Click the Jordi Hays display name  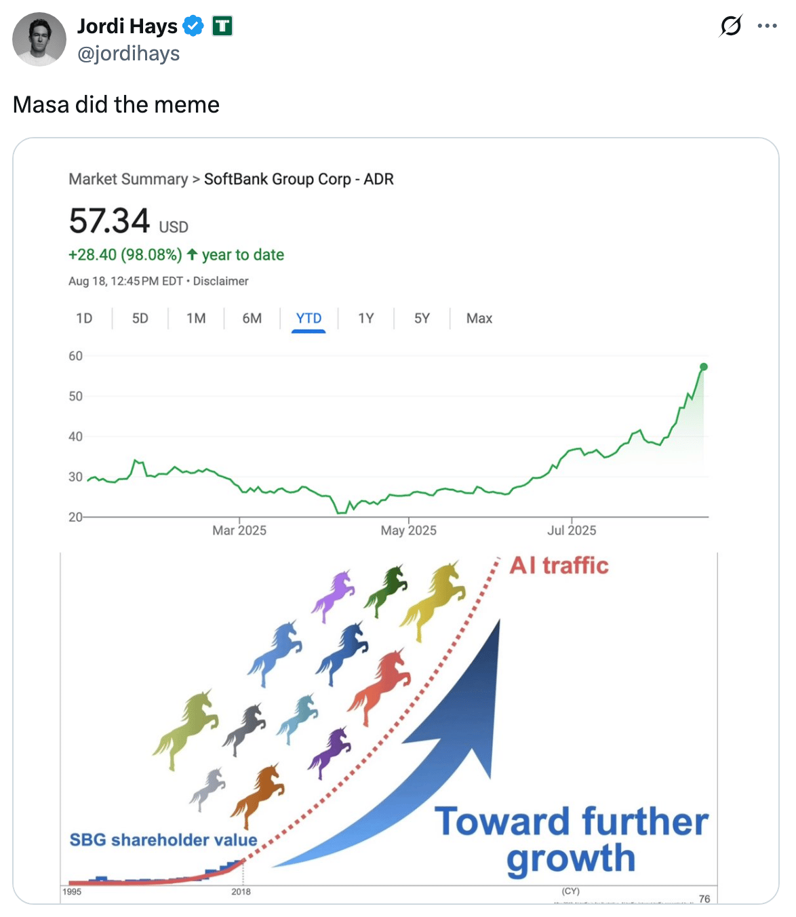[x=127, y=26]
